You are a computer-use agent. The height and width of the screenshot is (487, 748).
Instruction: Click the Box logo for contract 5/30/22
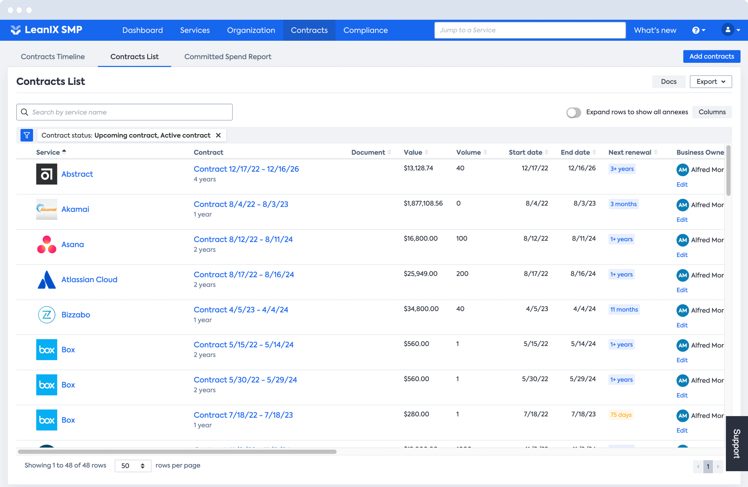46,384
